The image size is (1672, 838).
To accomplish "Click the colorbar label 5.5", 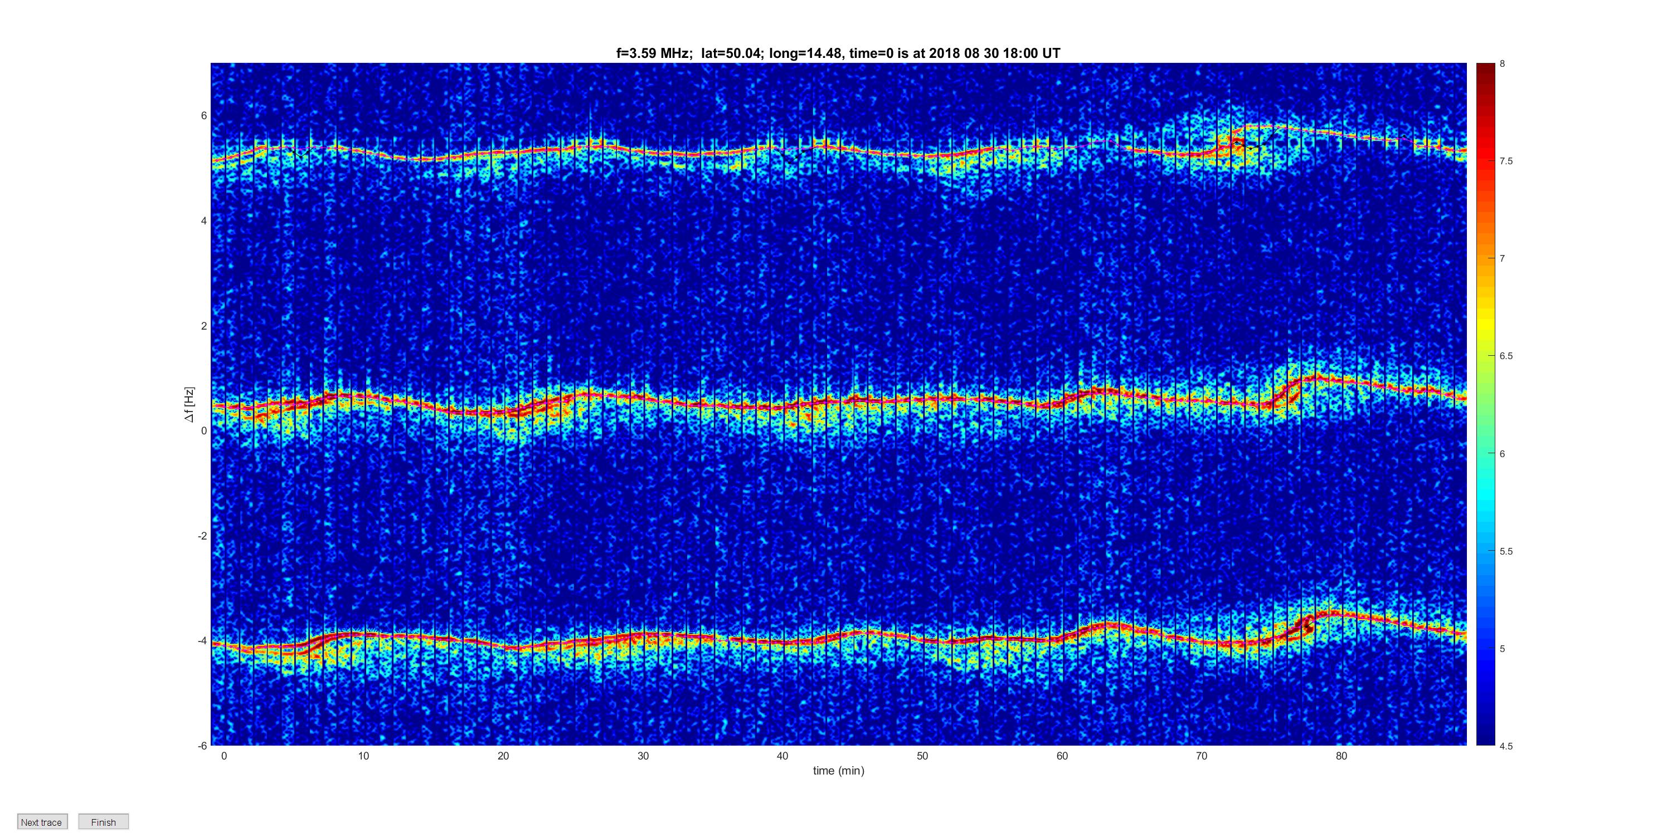I will 1506,551.
